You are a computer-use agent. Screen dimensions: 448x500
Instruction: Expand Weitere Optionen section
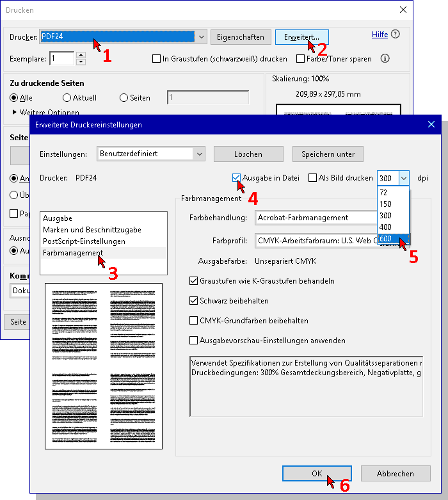coord(15,112)
